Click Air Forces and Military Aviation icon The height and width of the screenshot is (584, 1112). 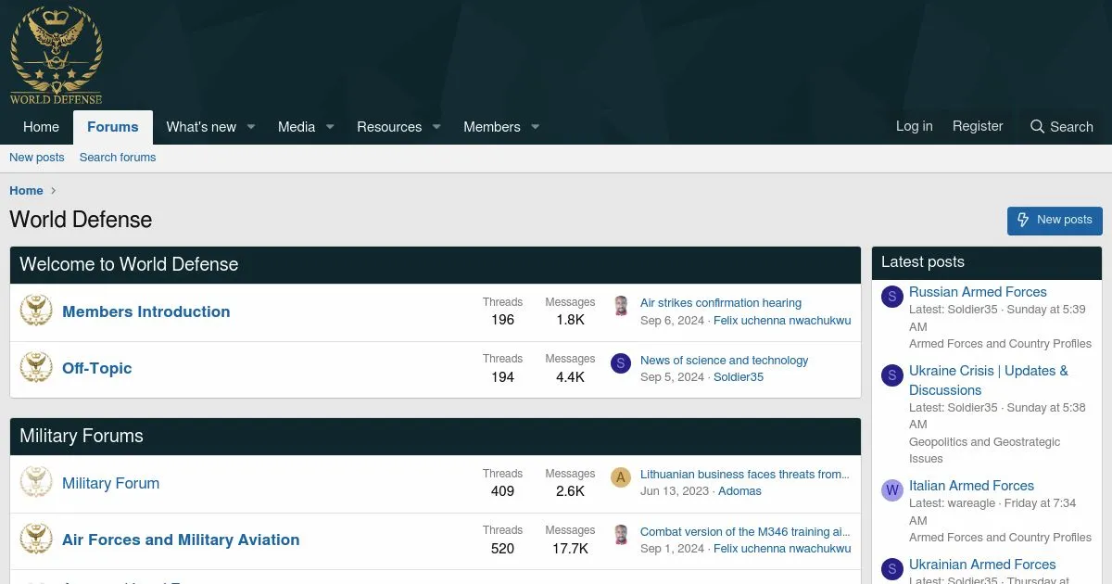pos(36,540)
